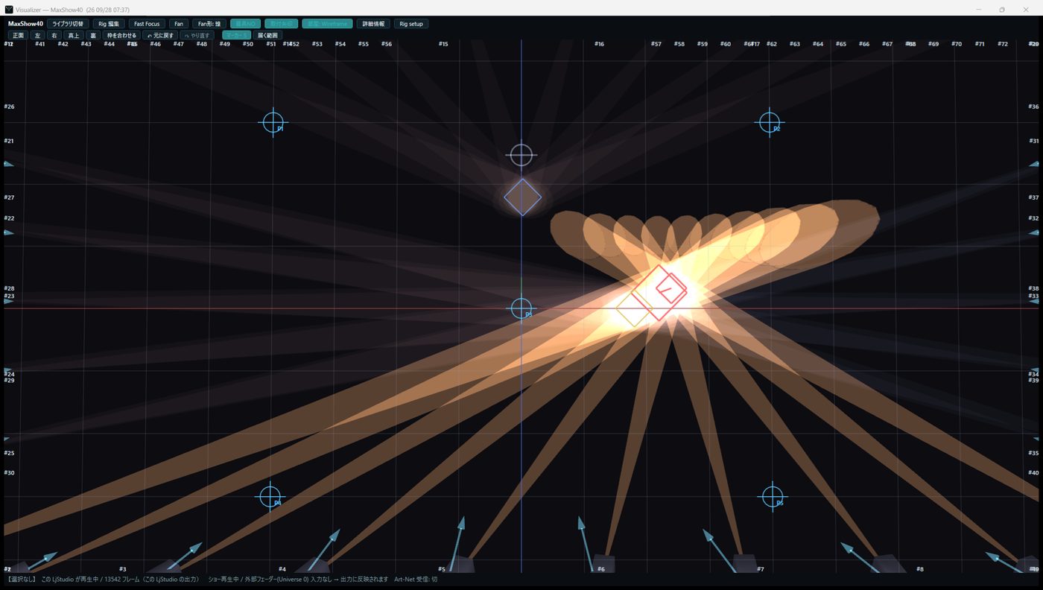Select the P5 crosshair position marker
Image resolution: width=1043 pixels, height=590 pixels.
click(x=773, y=496)
